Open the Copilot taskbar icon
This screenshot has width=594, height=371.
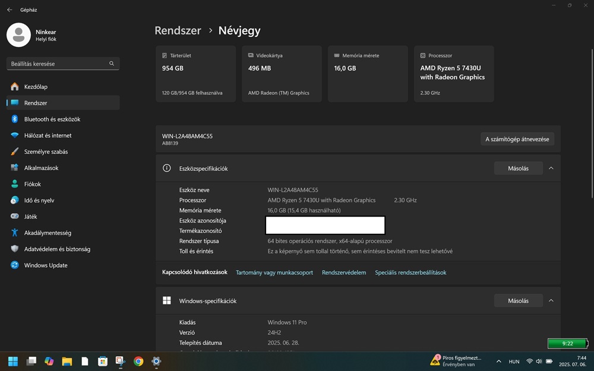49,361
